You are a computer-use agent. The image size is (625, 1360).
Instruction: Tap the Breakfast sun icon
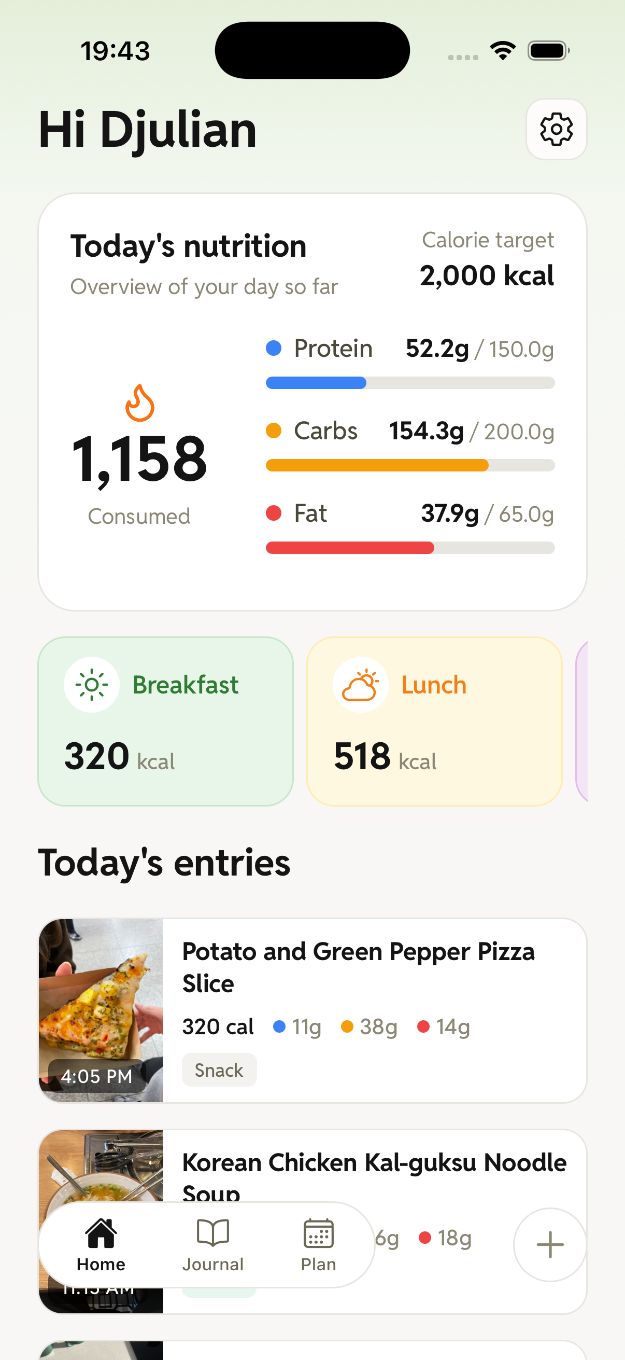[92, 685]
